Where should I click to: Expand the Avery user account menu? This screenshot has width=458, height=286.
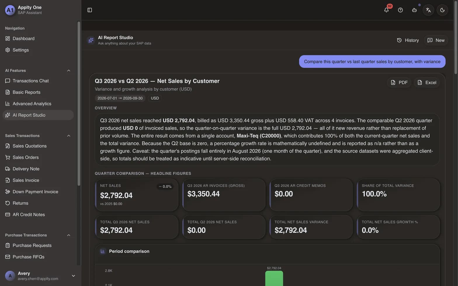tap(73, 276)
